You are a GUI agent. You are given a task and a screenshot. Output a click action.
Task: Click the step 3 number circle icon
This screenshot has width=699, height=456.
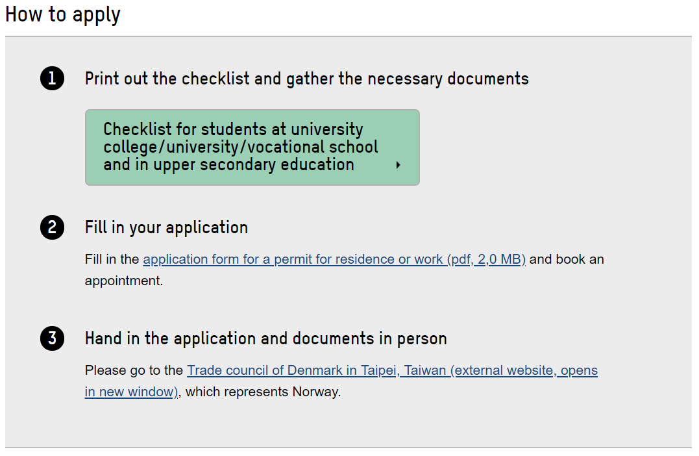[x=52, y=339]
